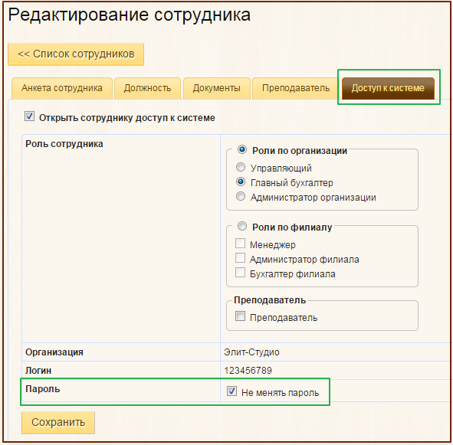This screenshot has width=453, height=445.
Task: Select the Роли по организации radio button
Action: pyautogui.click(x=241, y=149)
